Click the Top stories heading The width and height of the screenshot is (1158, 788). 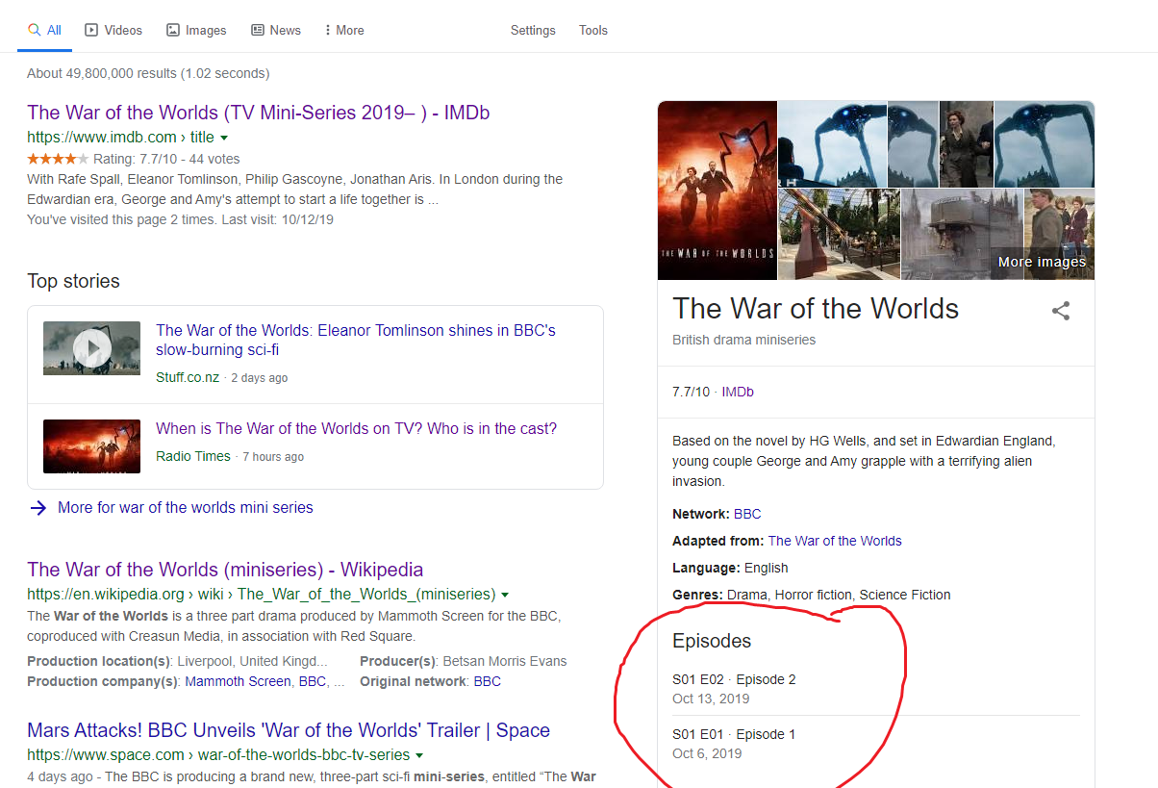pos(74,281)
